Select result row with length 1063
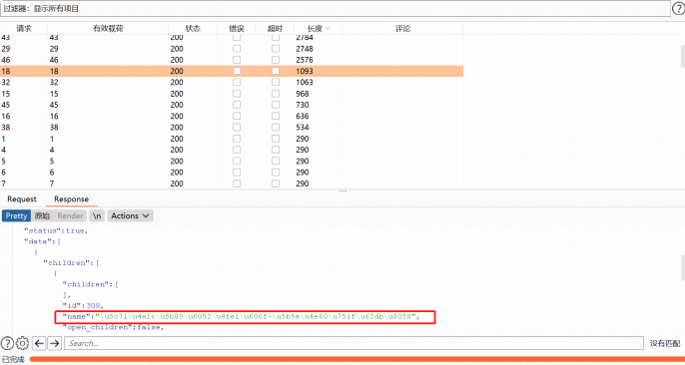The width and height of the screenshot is (685, 365). pos(232,82)
